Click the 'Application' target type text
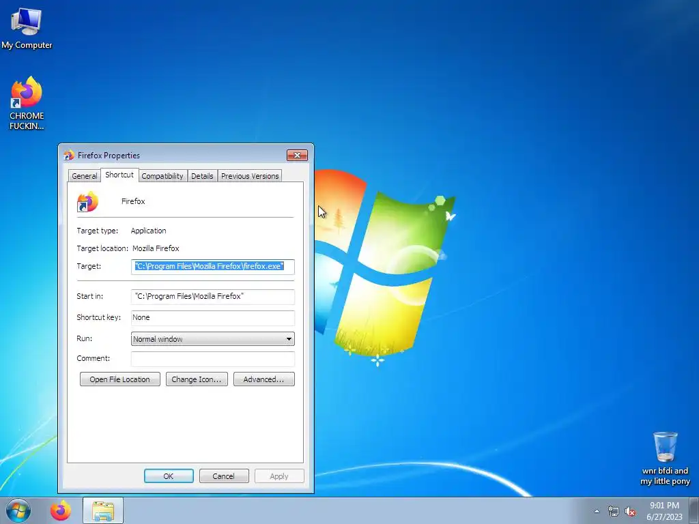This screenshot has width=699, height=524. [148, 231]
